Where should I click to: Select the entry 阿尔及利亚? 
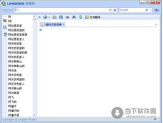point(15,75)
